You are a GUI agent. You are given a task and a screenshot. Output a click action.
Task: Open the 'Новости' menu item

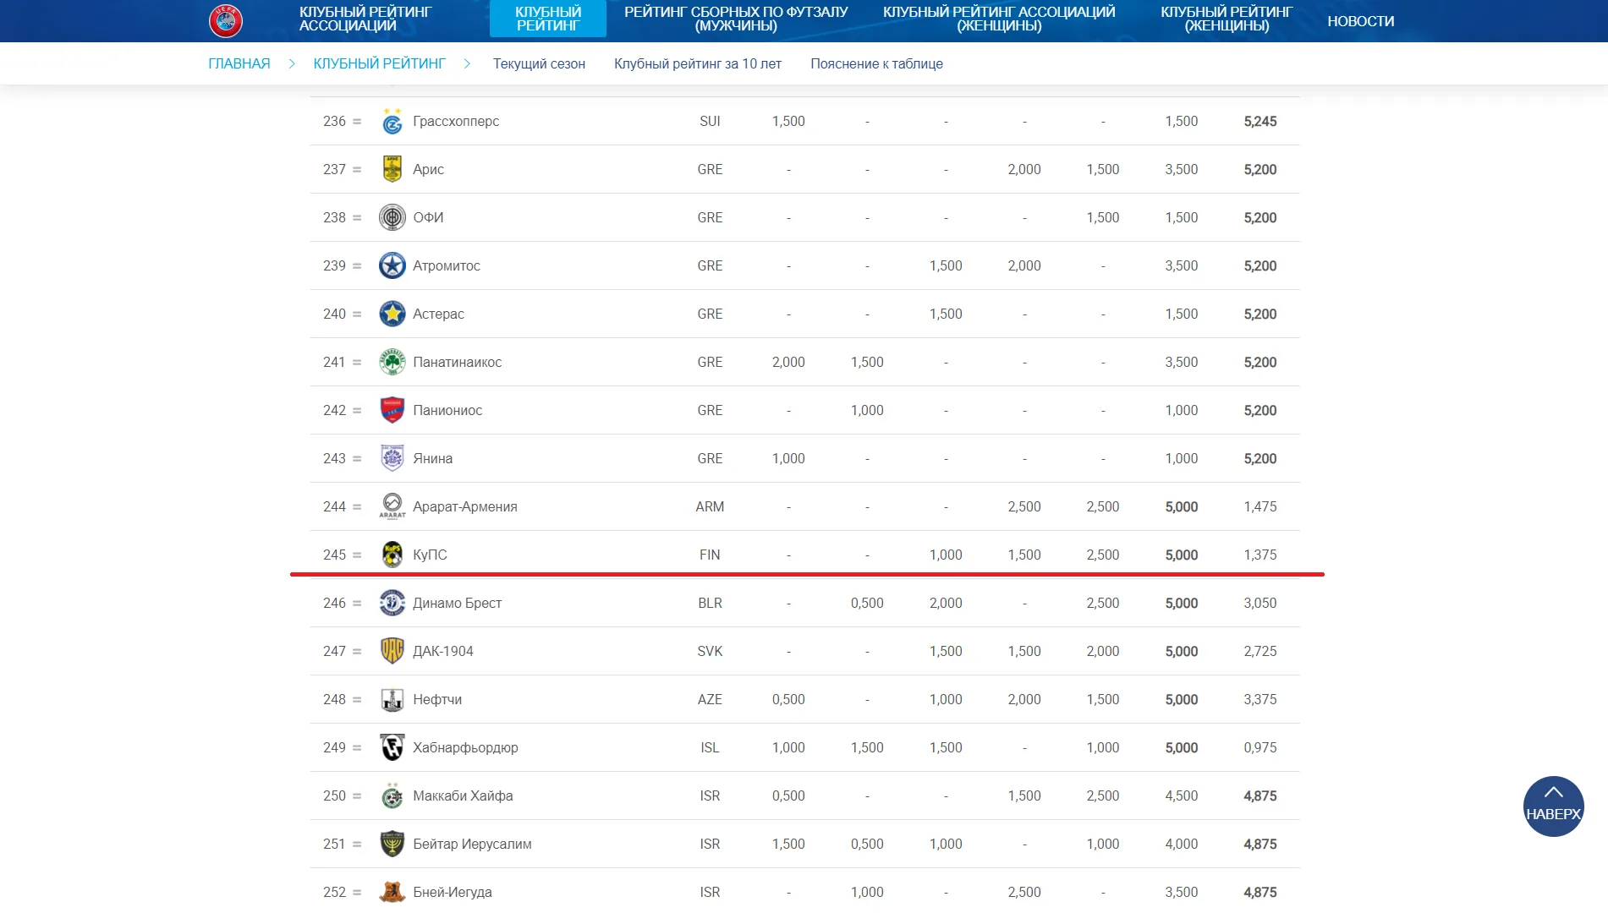tap(1360, 21)
